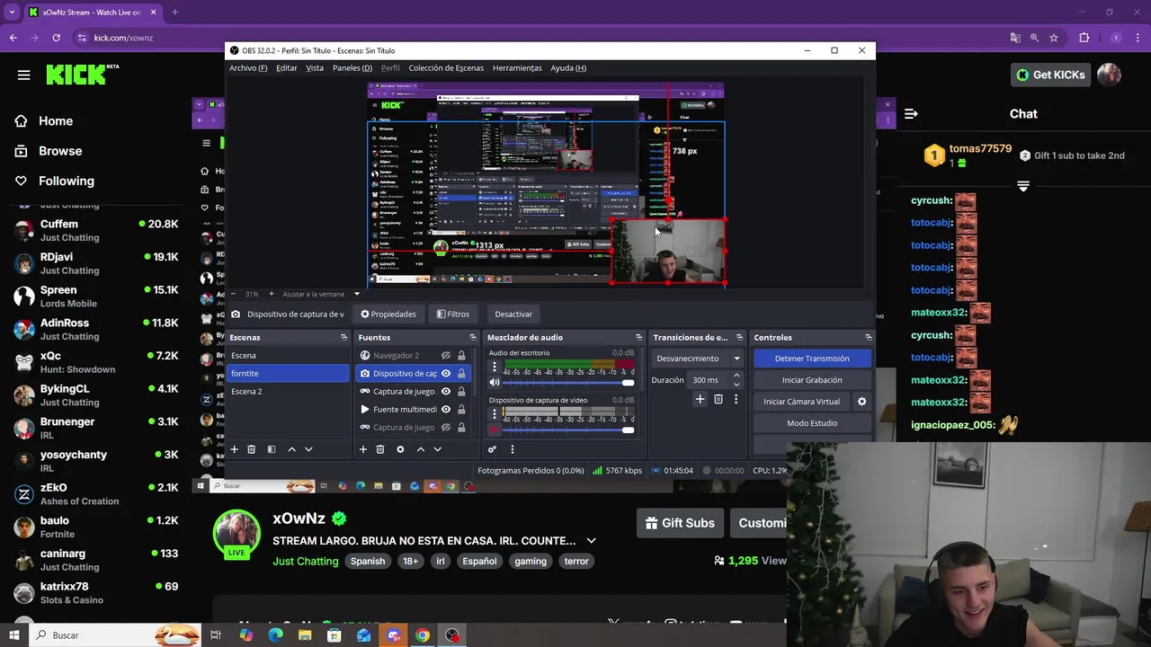Screen dimensions: 1151x647
Task: Unmute Dispositivo de captura de vídeo audio
Action: tap(494, 430)
